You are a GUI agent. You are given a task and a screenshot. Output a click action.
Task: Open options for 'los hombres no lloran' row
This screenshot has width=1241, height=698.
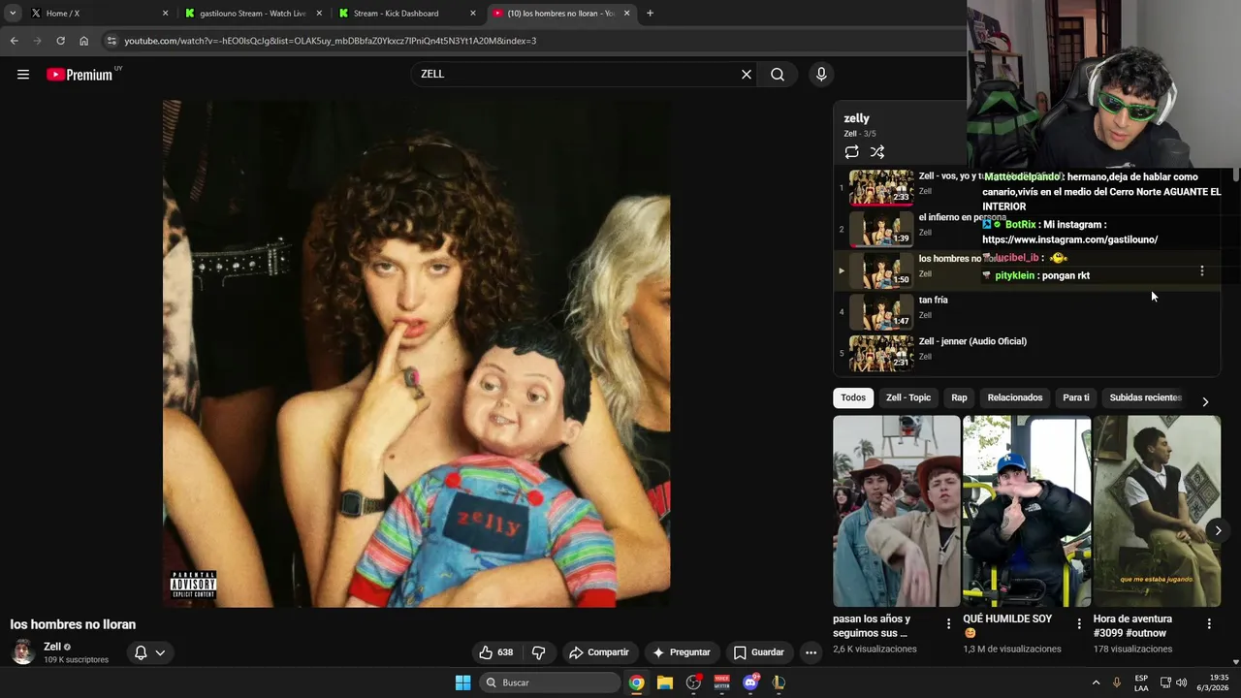(x=1202, y=271)
